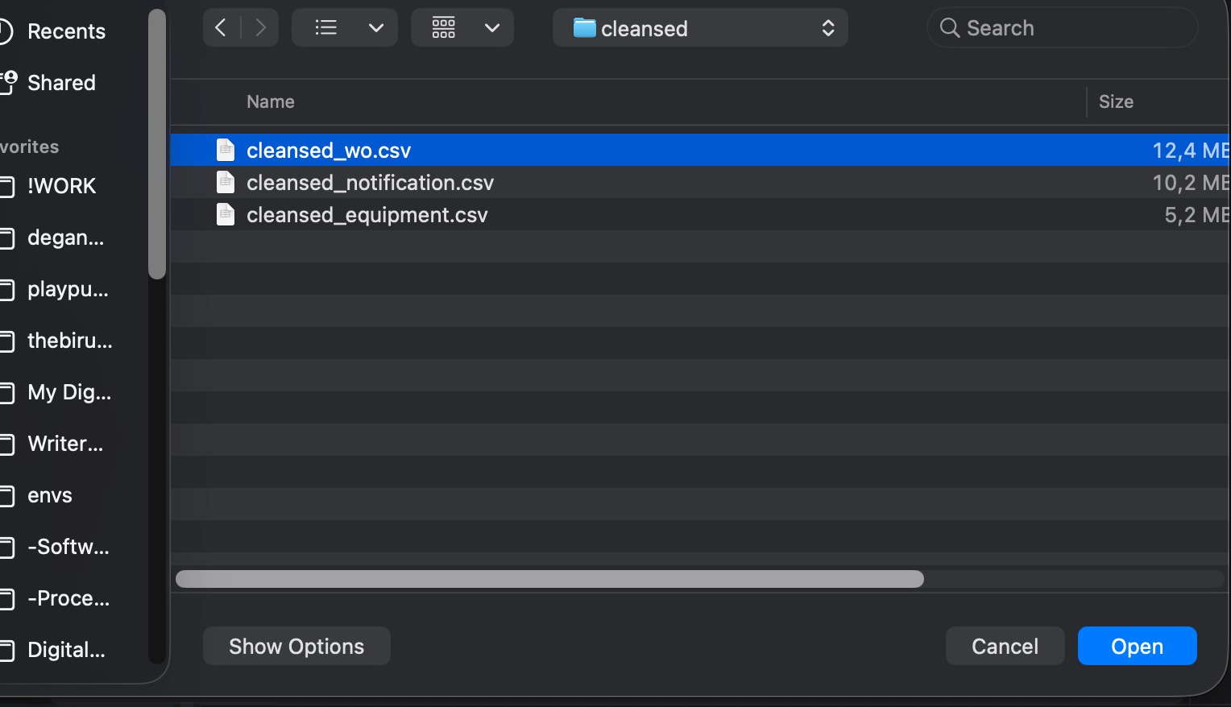Select the list view icon
This screenshot has width=1231, height=707.
(325, 28)
